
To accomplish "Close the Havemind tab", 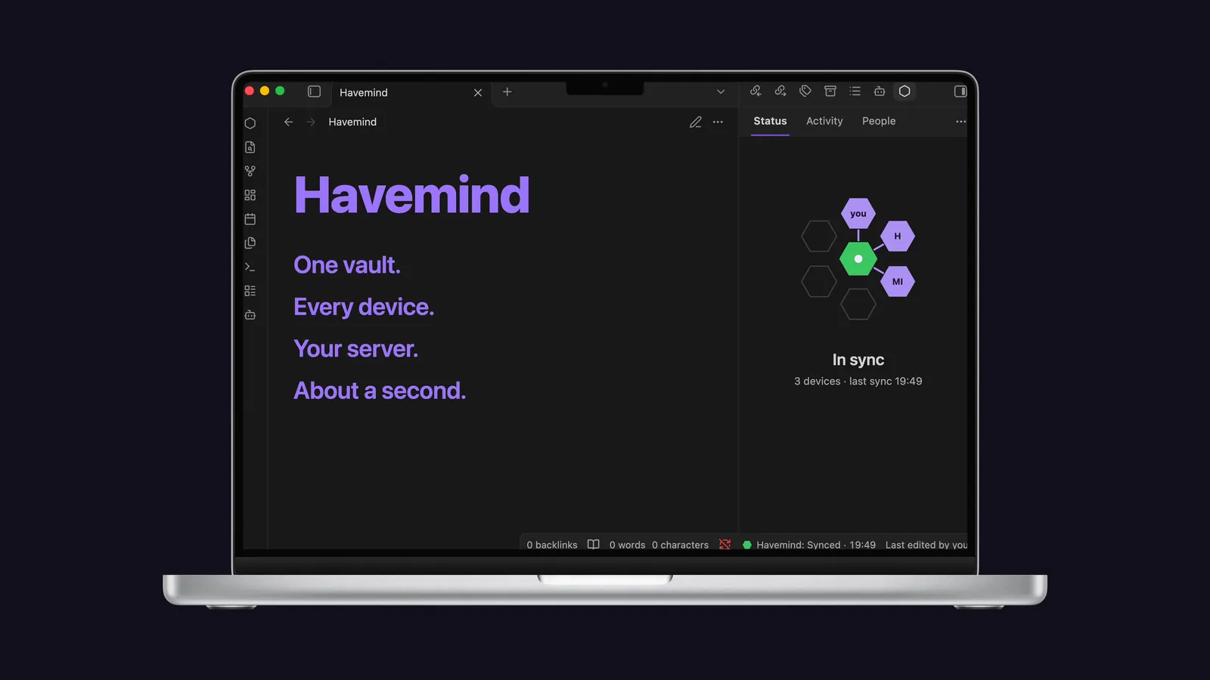I will point(478,93).
